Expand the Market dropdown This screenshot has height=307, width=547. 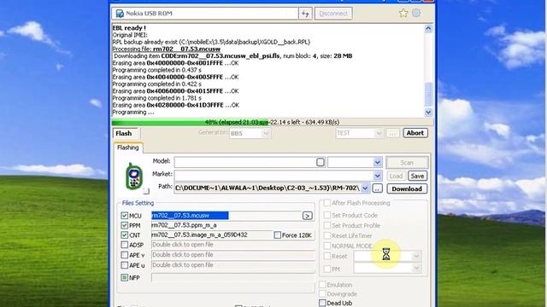[377, 176]
